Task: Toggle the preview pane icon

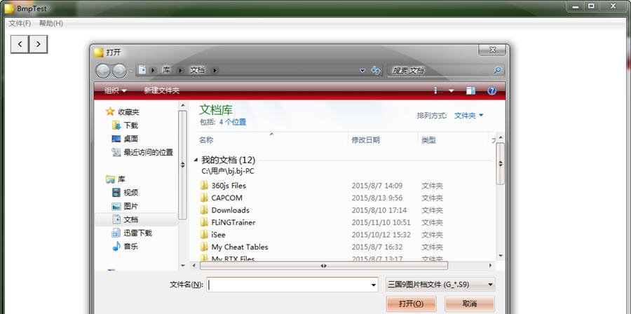Action: click(471, 91)
